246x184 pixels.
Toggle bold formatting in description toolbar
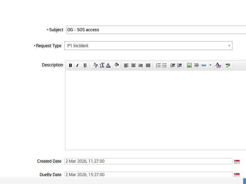pos(70,65)
